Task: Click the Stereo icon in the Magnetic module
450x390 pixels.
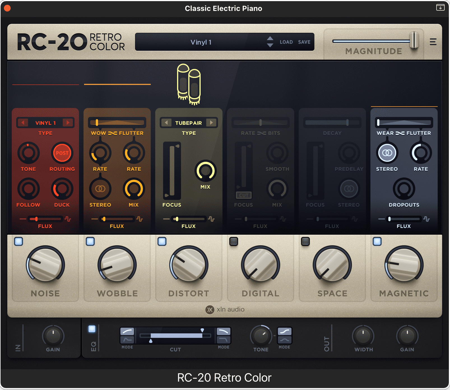Action: (387, 153)
